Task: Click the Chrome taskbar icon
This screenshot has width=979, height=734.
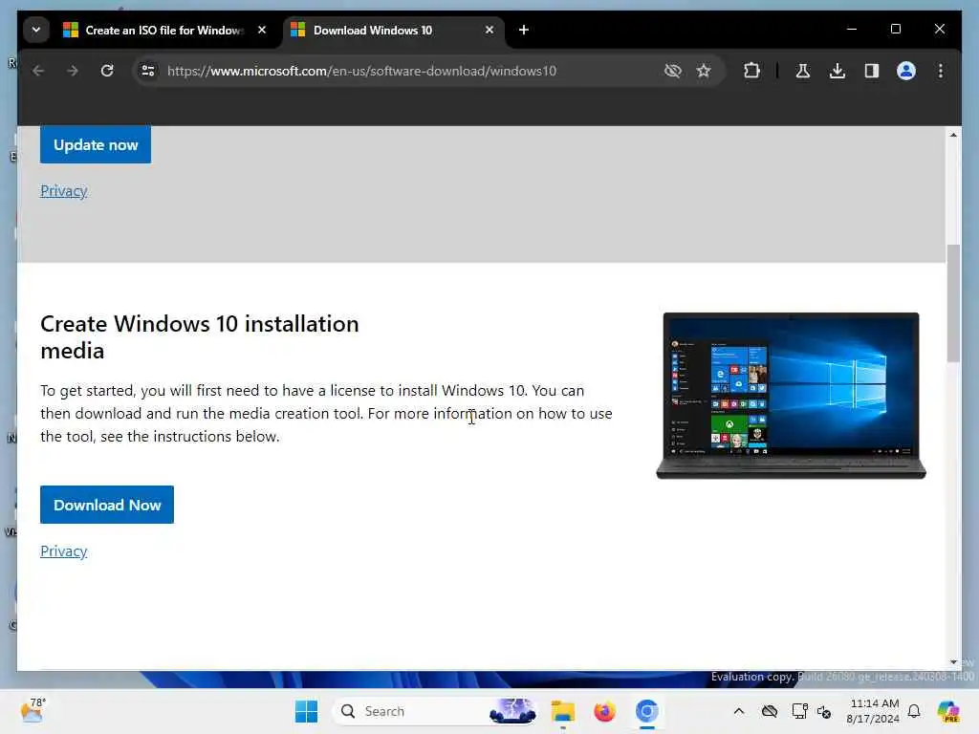Action: pos(647,711)
